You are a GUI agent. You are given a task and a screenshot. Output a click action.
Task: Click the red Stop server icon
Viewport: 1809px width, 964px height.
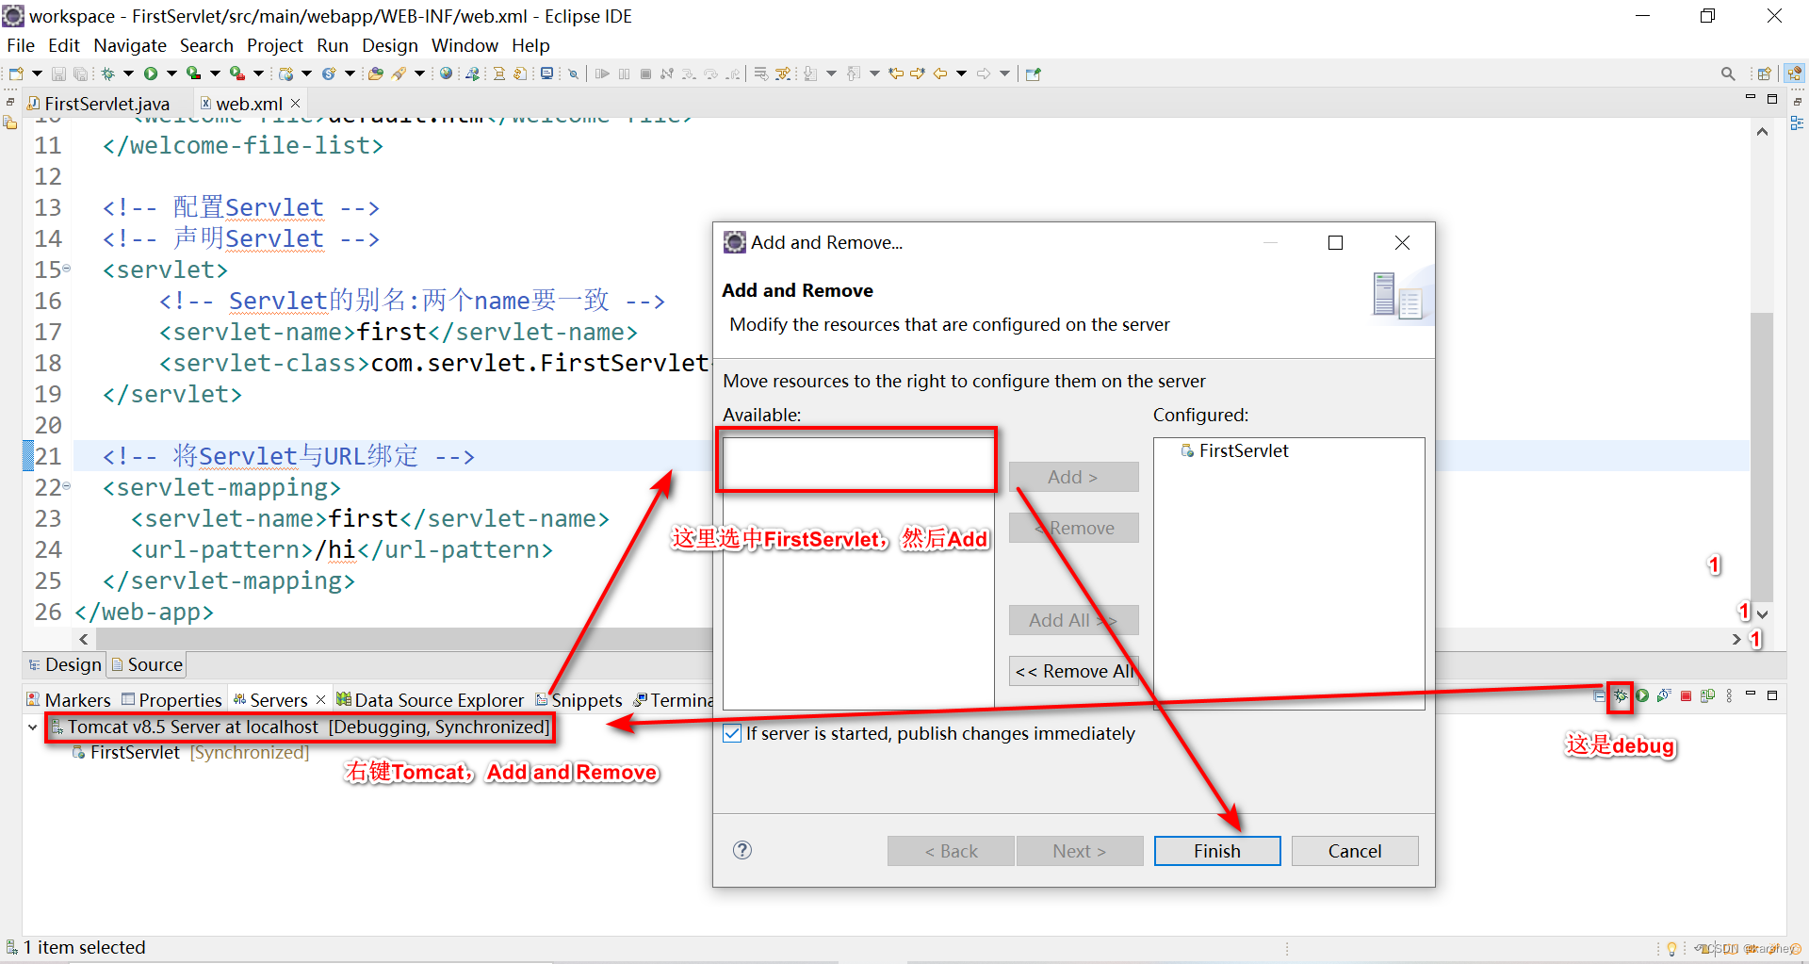tap(1686, 695)
